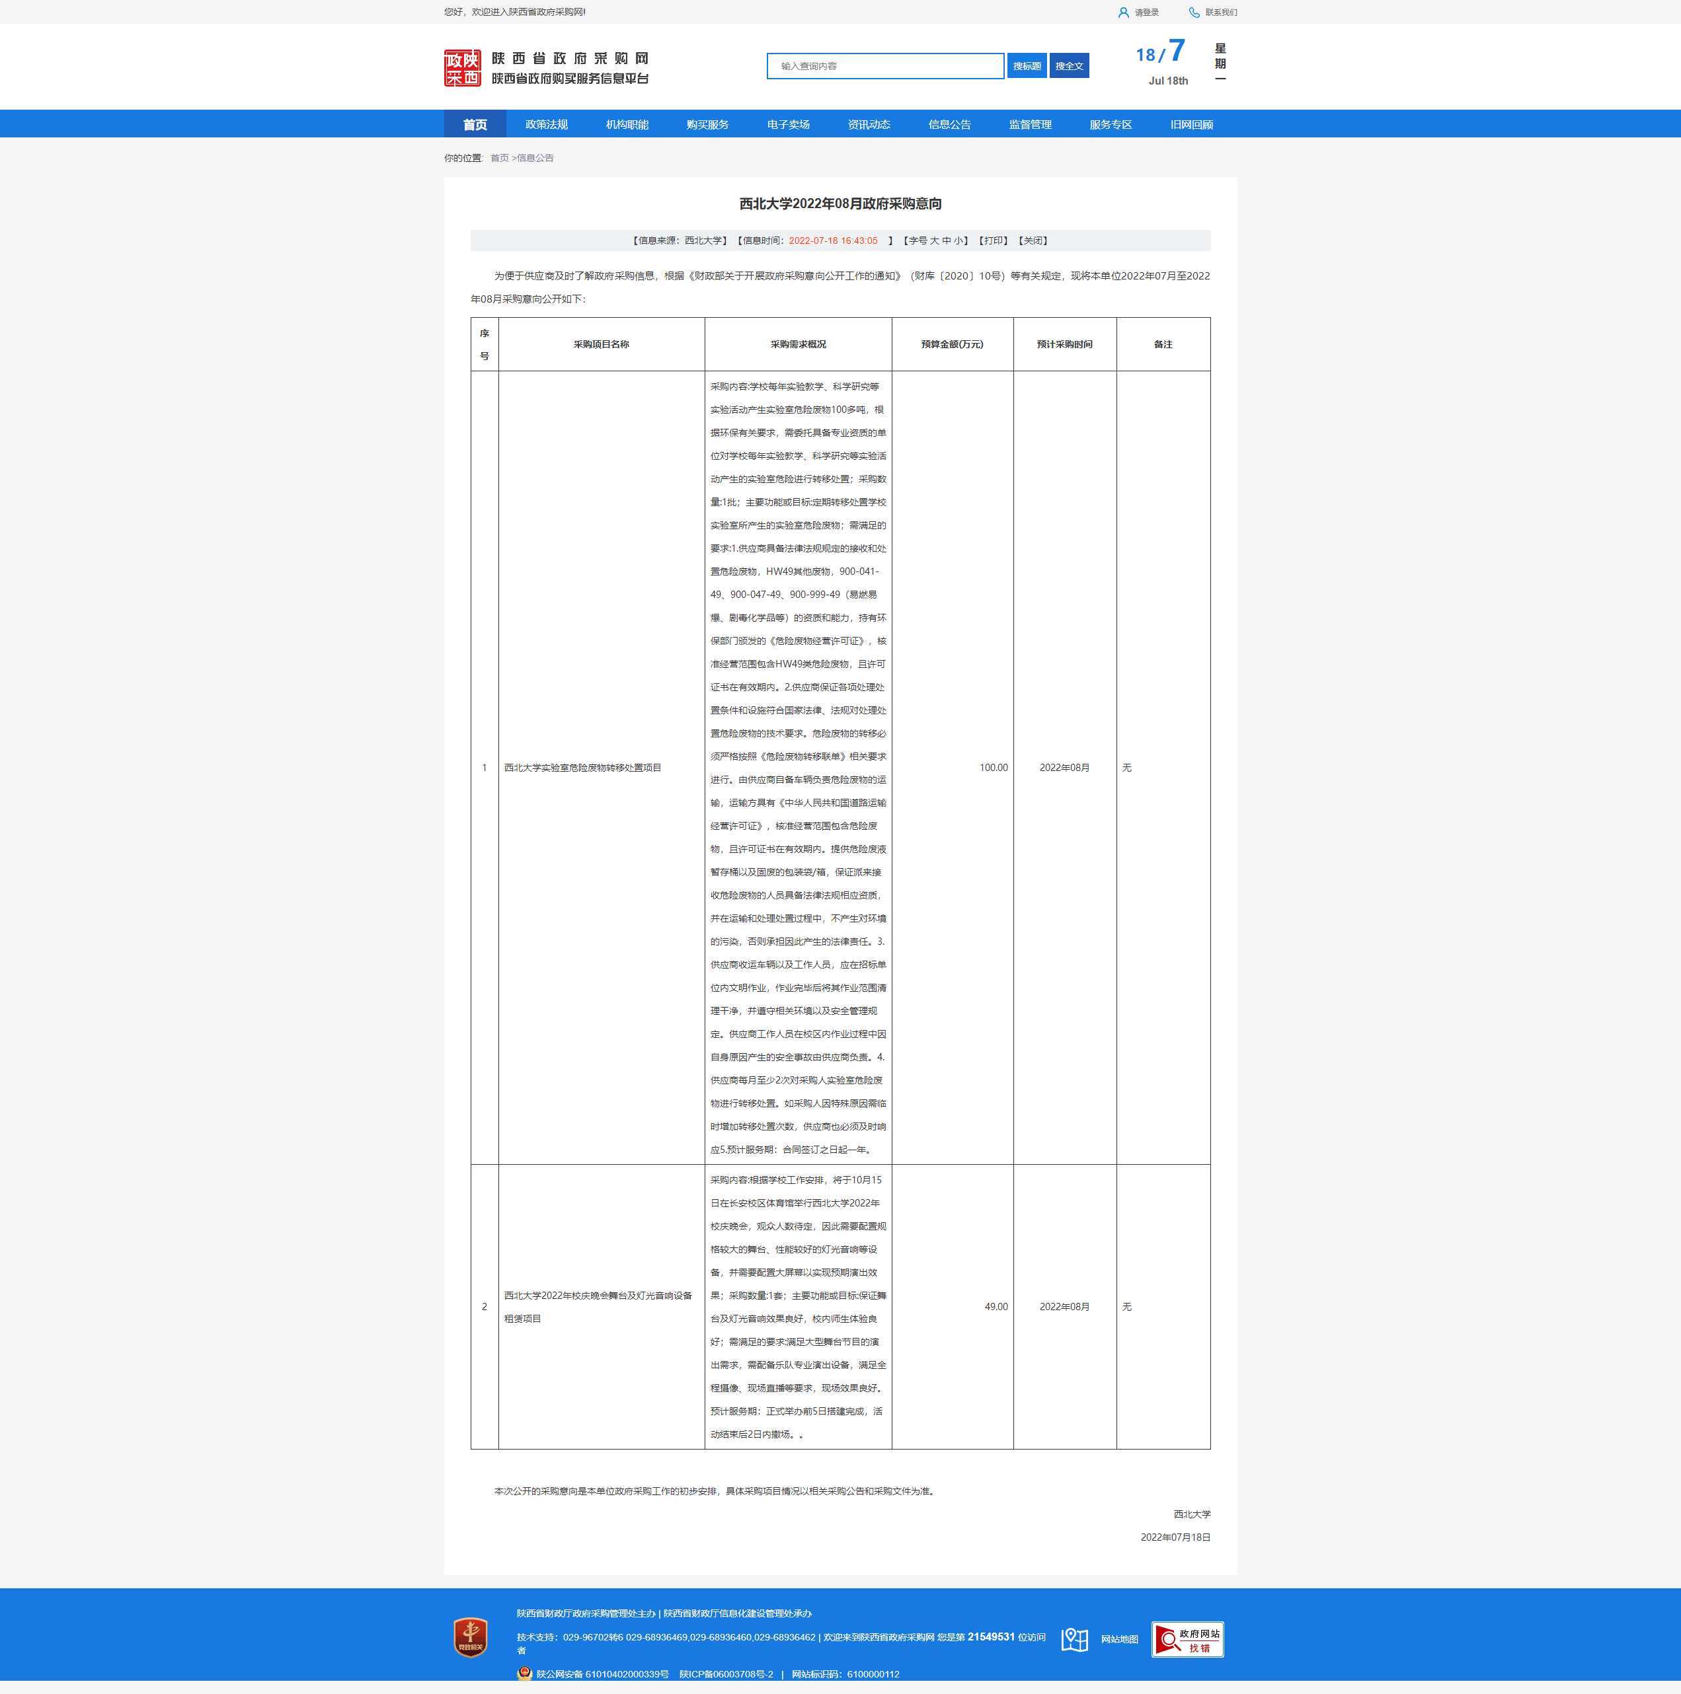Open the 信息公告 navigation item
Viewport: 1681px width, 1694px height.
pyautogui.click(x=949, y=124)
